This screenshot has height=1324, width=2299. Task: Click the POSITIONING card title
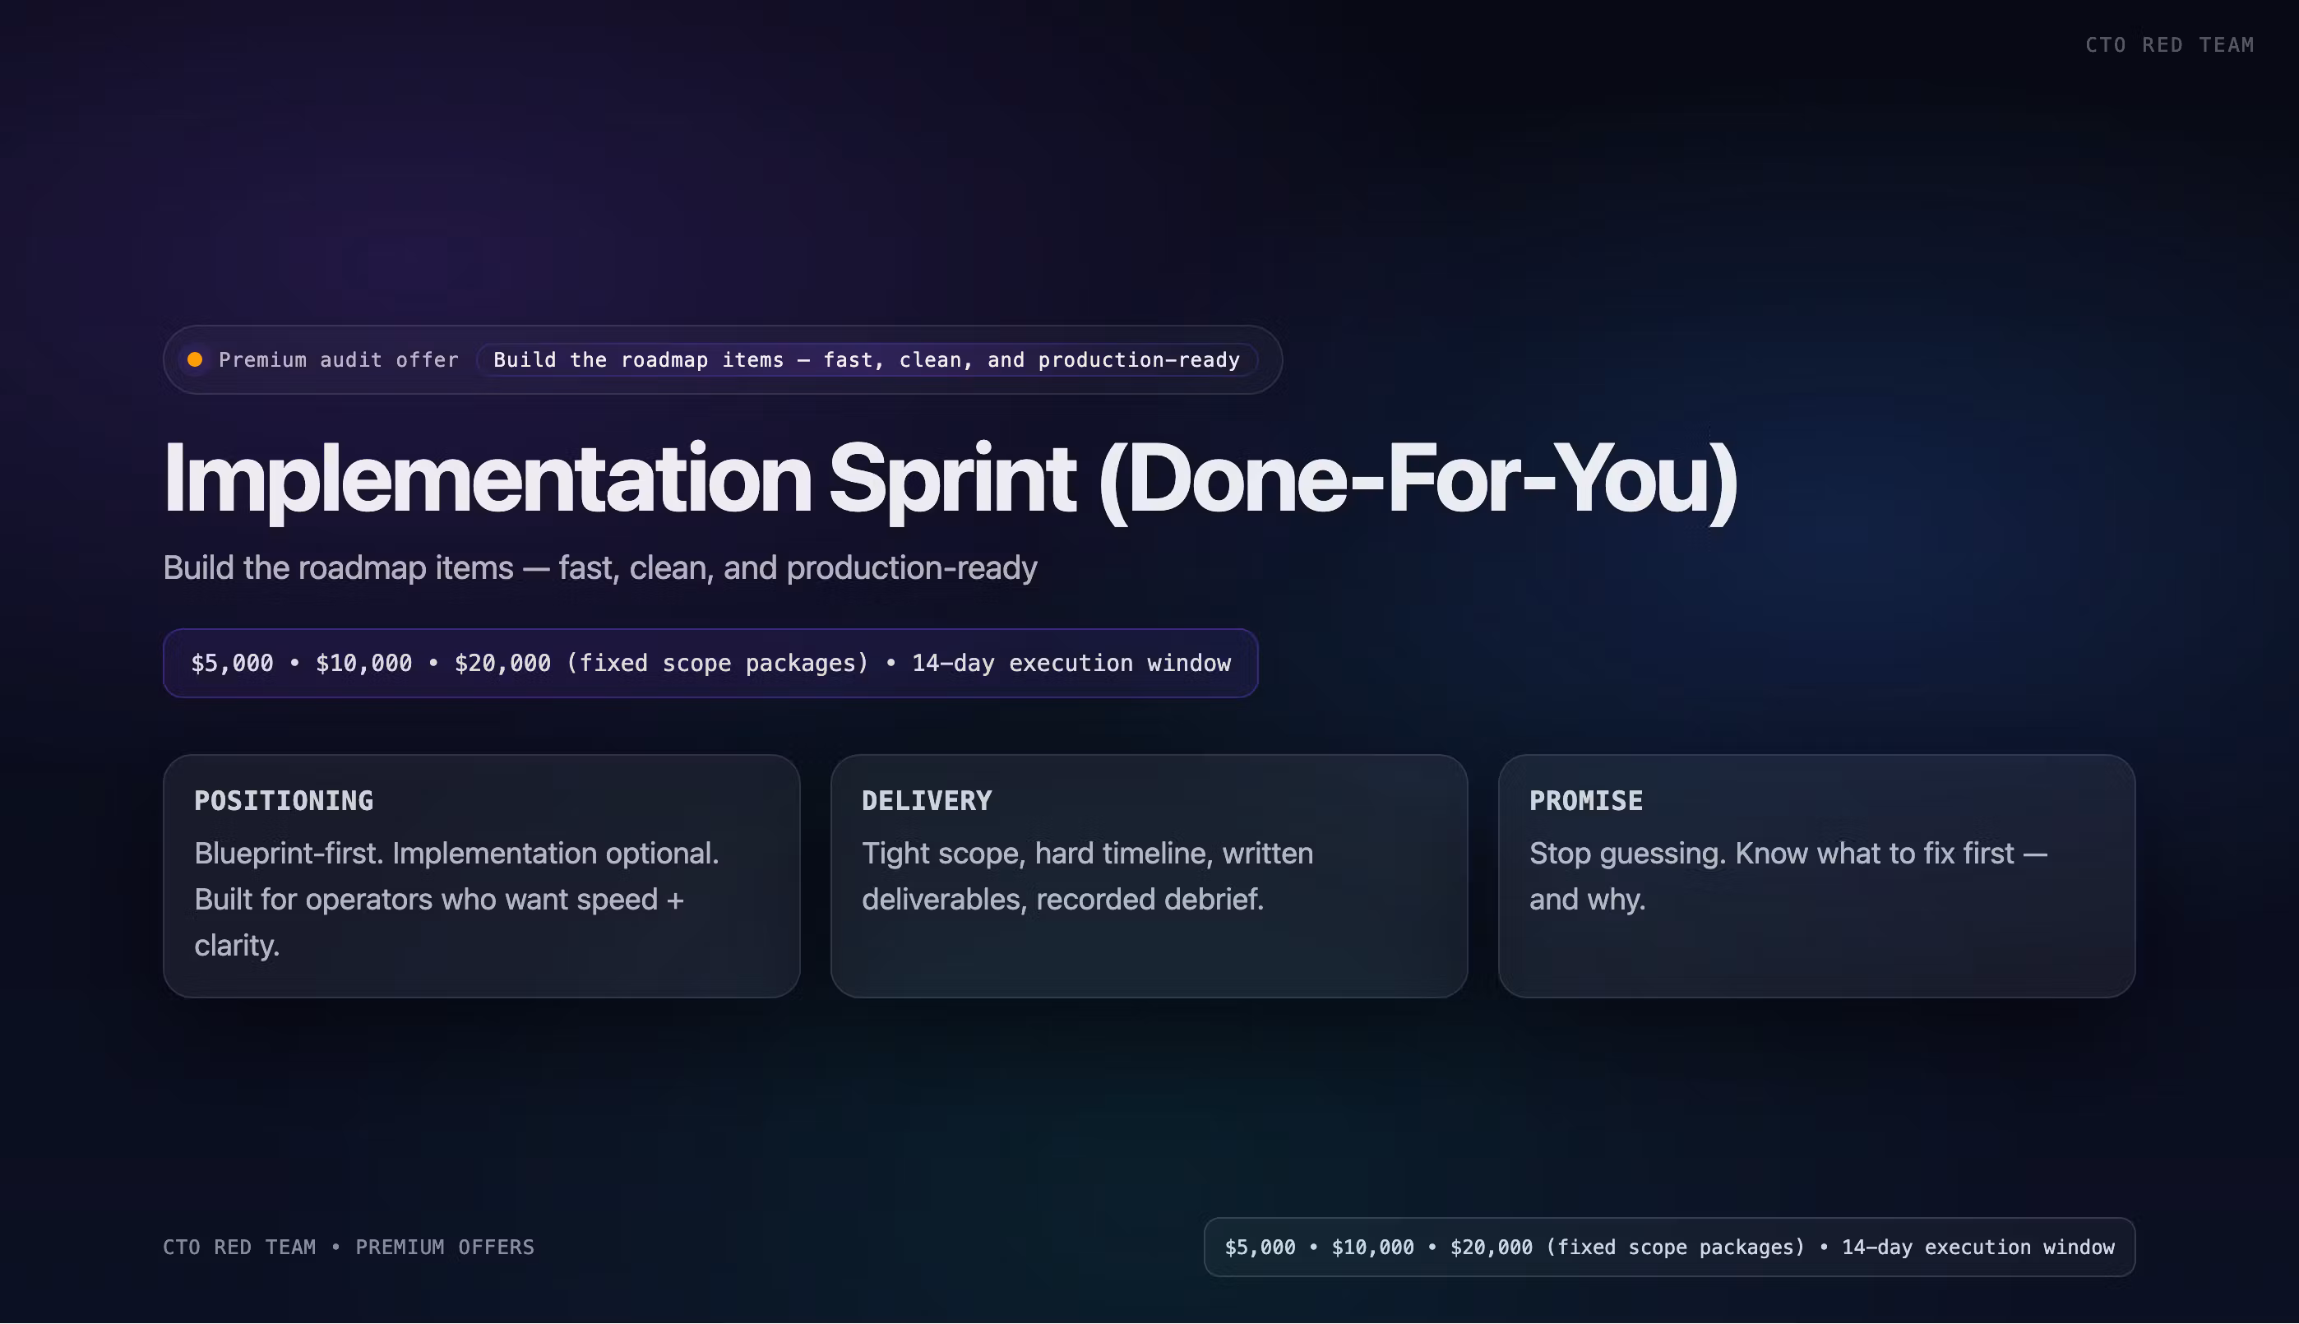(x=284, y=800)
